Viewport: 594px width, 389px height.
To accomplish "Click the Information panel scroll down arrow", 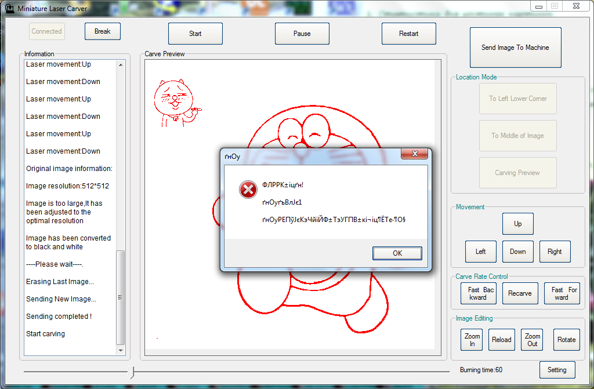I will 121,350.
